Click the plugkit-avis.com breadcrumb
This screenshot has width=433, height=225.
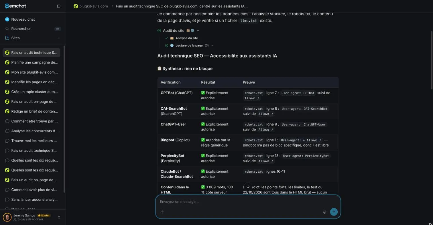click(91, 6)
